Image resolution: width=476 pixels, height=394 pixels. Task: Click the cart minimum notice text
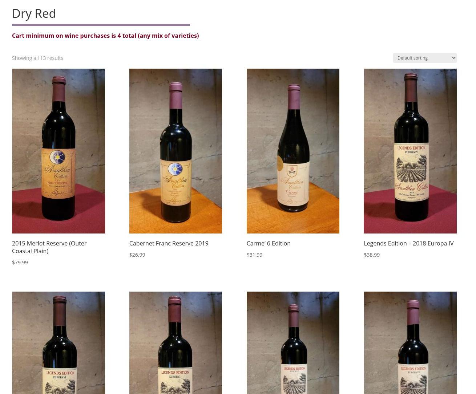pyautogui.click(x=105, y=36)
